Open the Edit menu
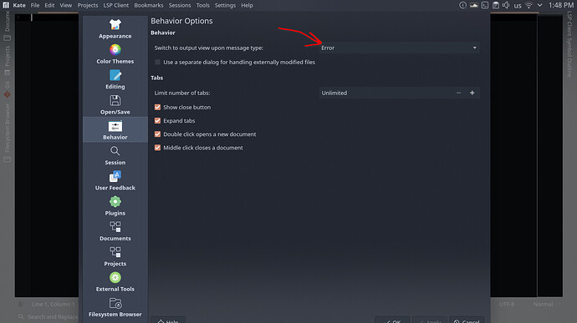The width and height of the screenshot is (577, 323). click(49, 5)
